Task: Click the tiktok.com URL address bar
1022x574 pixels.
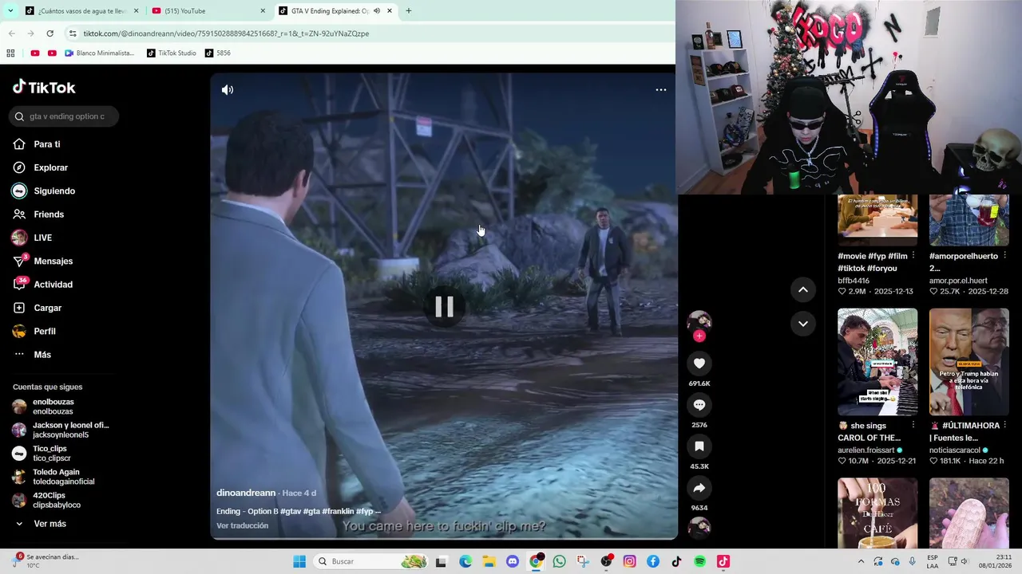Action: 226,33
